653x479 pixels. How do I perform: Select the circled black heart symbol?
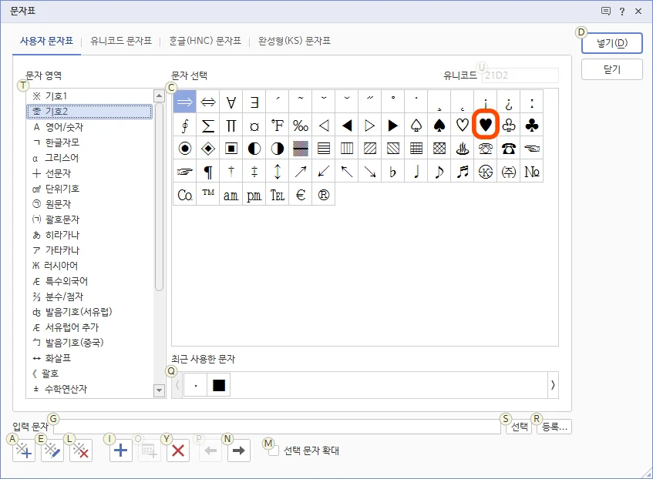click(486, 125)
